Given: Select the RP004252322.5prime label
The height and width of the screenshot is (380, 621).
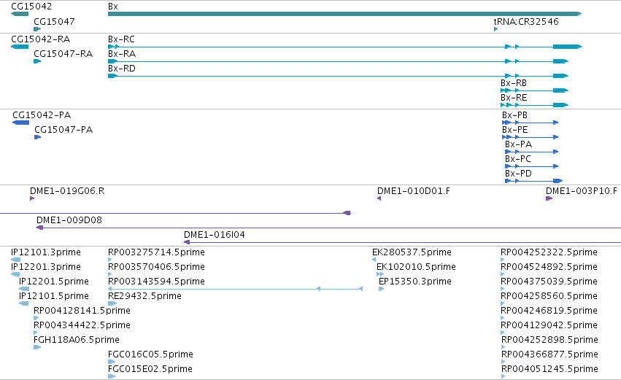Looking at the screenshot, I should pyautogui.click(x=549, y=252).
